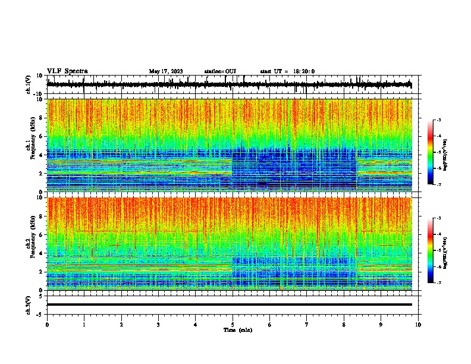This screenshot has width=471, height=364.
Task: Click the '6' tick on ch.1 frequency axis
Action: point(41,136)
